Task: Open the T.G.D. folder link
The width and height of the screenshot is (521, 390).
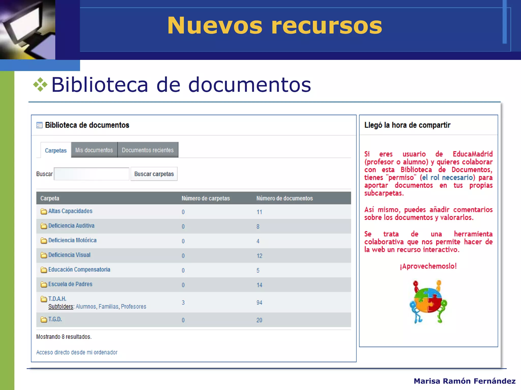Action: pyautogui.click(x=55, y=319)
